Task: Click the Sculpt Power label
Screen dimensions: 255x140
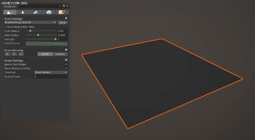Action: click(12, 77)
